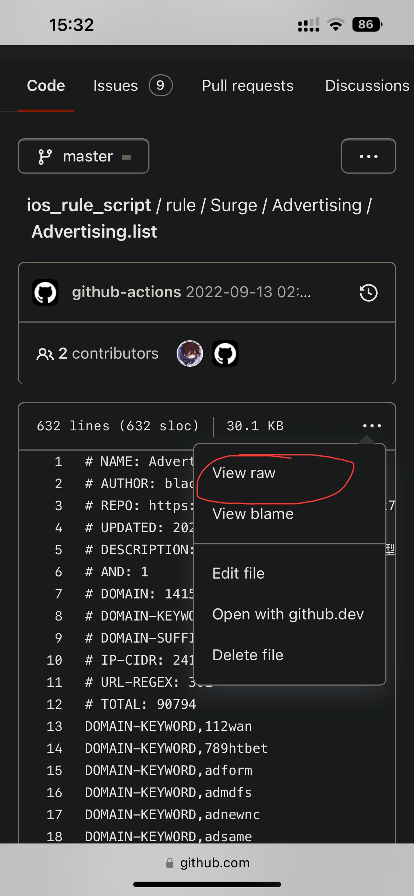Select Delete file option
The width and height of the screenshot is (414, 896).
pos(248,655)
